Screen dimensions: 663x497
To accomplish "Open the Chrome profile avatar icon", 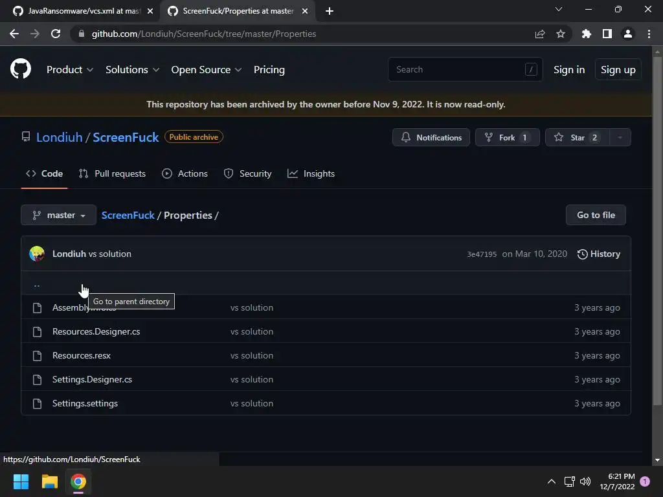I will tap(628, 34).
